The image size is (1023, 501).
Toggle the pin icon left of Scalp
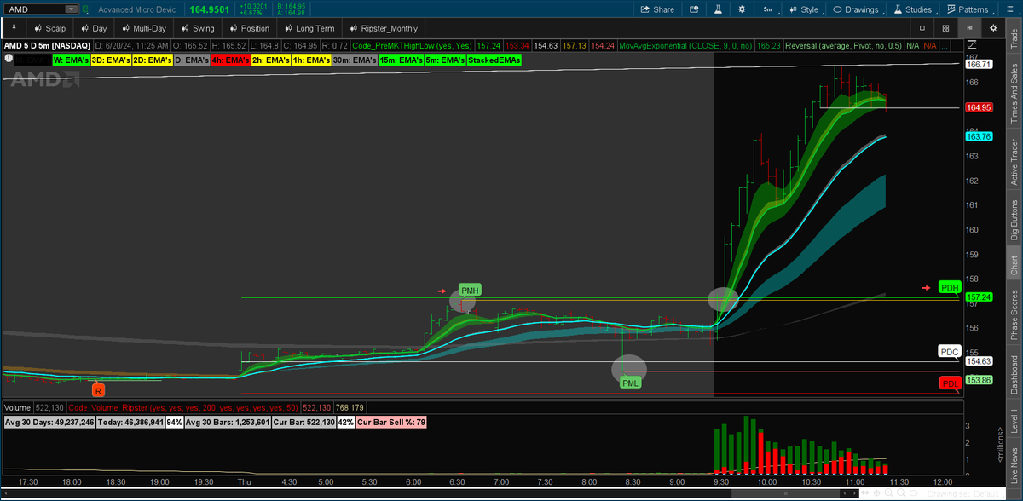point(14,27)
